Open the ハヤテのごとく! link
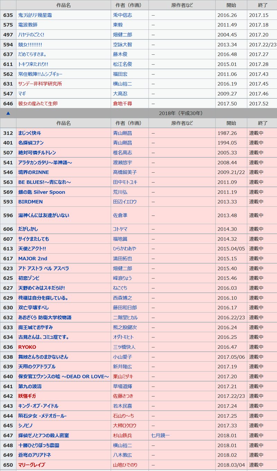The height and width of the screenshot is (471, 277). pos(31,35)
